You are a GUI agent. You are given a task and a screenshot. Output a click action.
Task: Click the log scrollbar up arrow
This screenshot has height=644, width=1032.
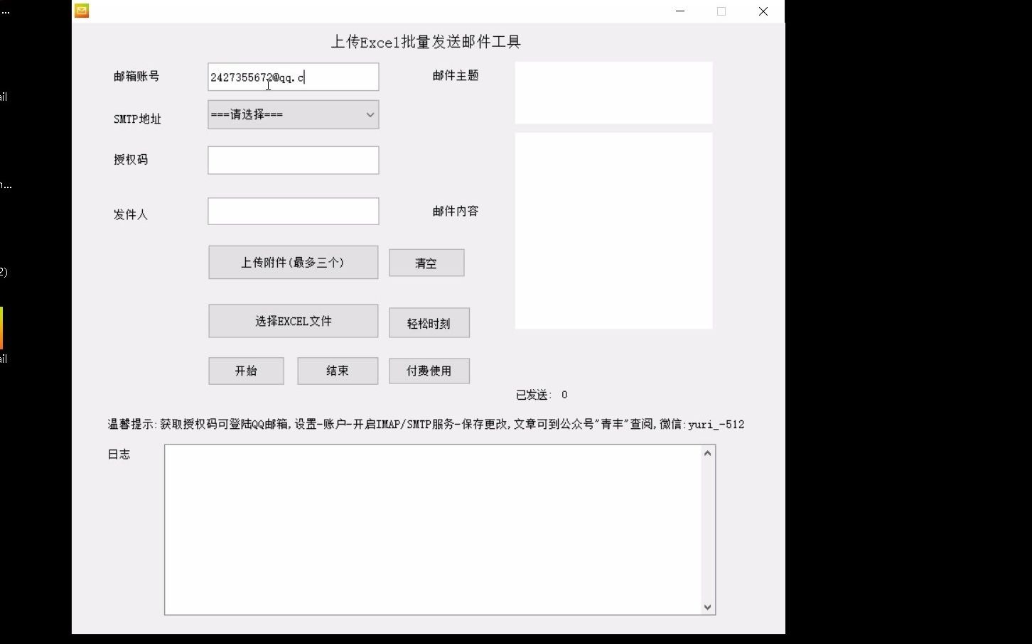[707, 453]
